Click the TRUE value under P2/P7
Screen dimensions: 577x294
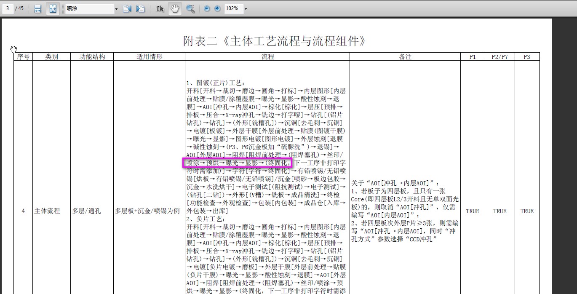500,211
